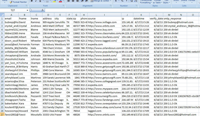
Task: Toggle bold formatting
Action: point(32,1)
